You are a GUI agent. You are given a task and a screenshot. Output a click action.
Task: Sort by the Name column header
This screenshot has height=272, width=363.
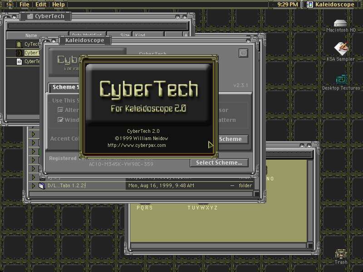[37, 35]
